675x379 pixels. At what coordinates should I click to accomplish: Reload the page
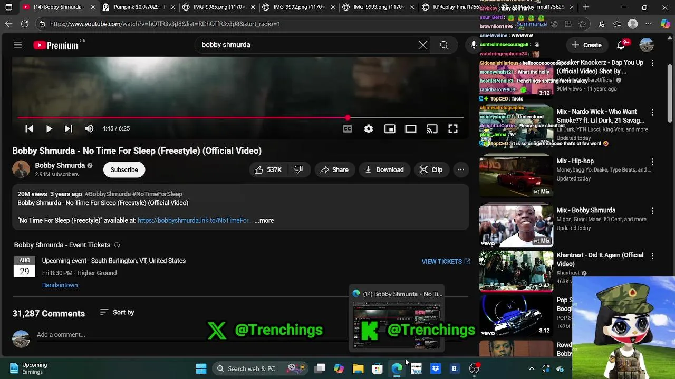click(x=25, y=24)
